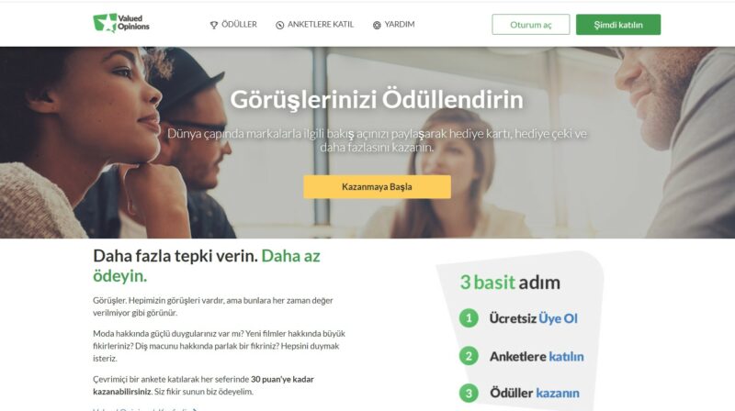This screenshot has height=411, width=735.
Task: Click the lifebuoy icon beside YARDIM
Action: tap(377, 26)
